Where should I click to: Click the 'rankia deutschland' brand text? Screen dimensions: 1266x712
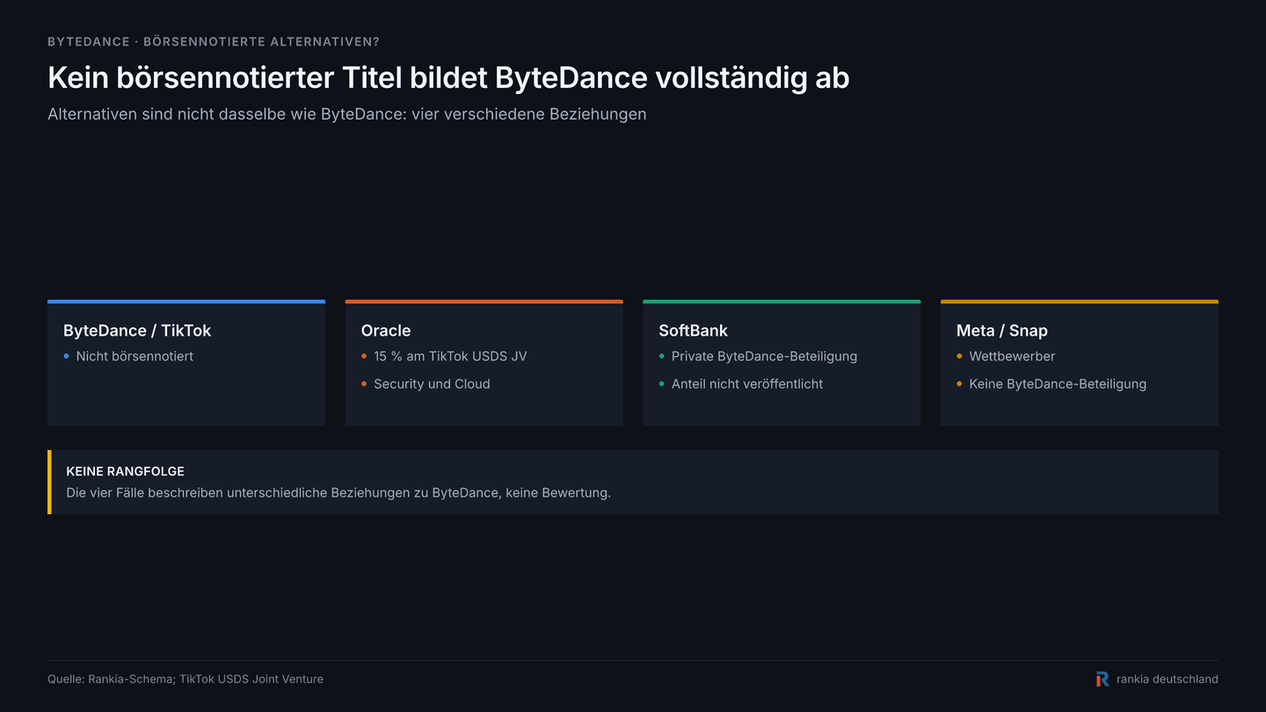pos(1168,679)
